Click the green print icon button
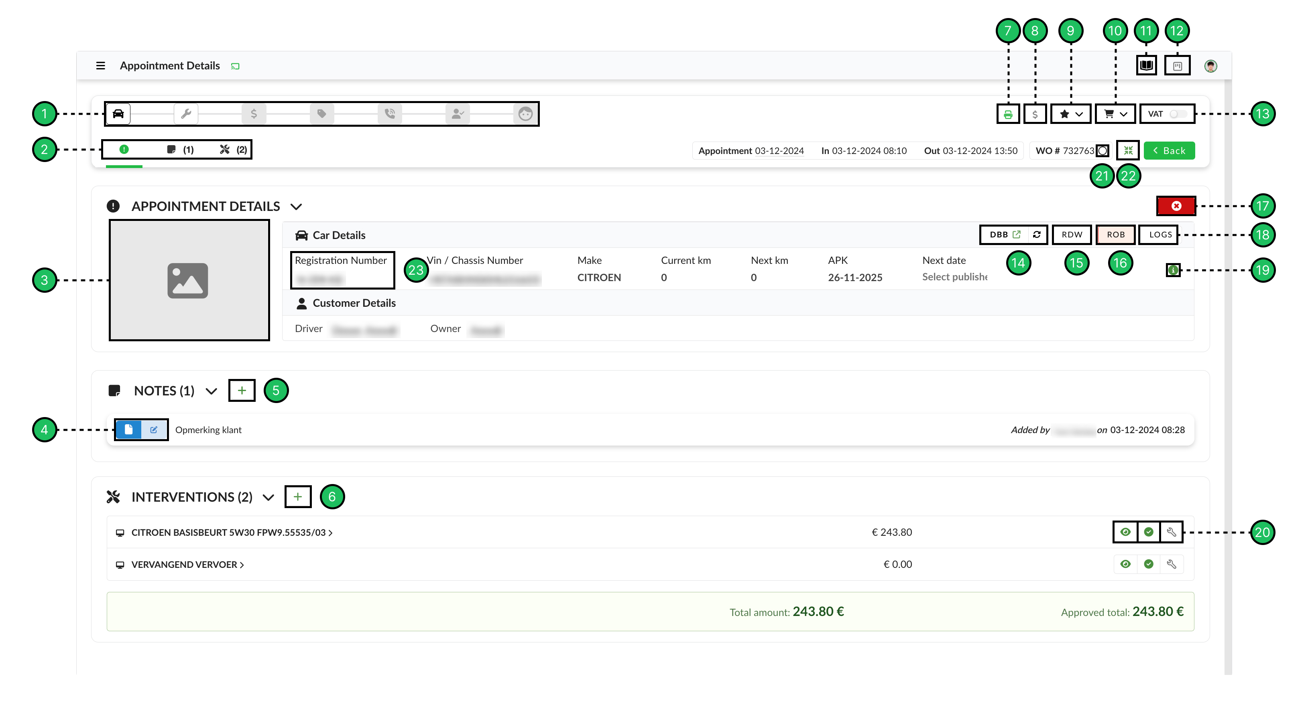 click(1008, 114)
